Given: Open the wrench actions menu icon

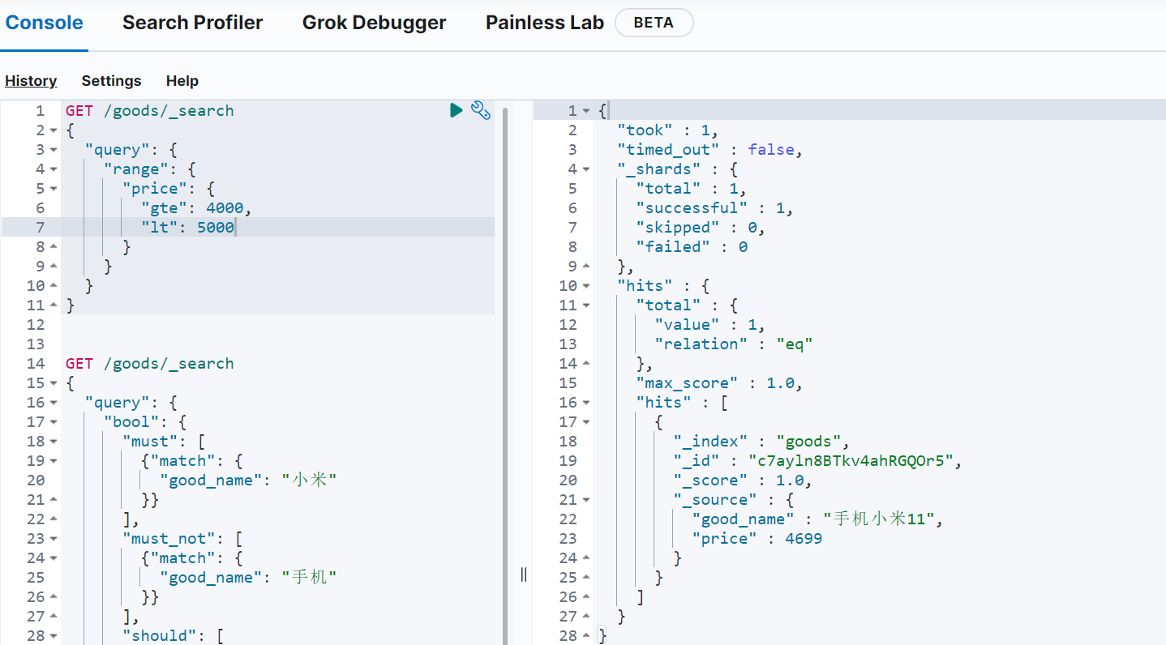Looking at the screenshot, I should pyautogui.click(x=481, y=110).
